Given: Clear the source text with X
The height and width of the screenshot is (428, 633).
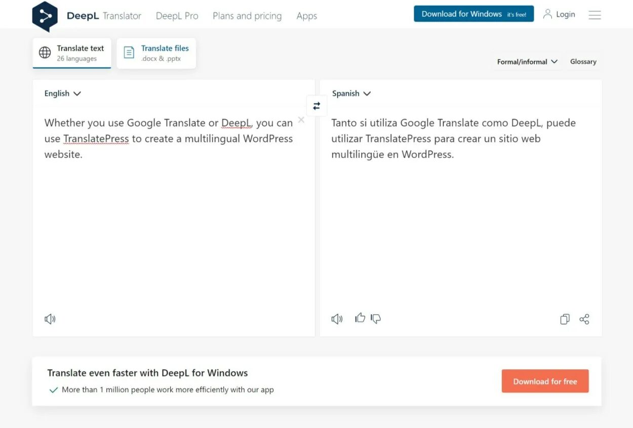Looking at the screenshot, I should tap(301, 120).
